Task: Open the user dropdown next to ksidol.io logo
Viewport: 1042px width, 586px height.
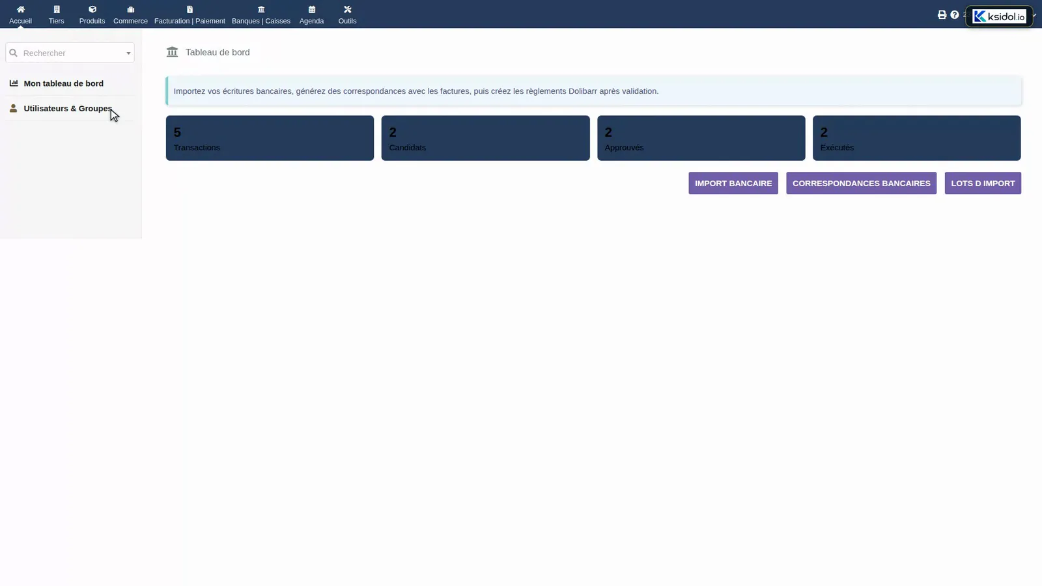Action: pos(1034,15)
